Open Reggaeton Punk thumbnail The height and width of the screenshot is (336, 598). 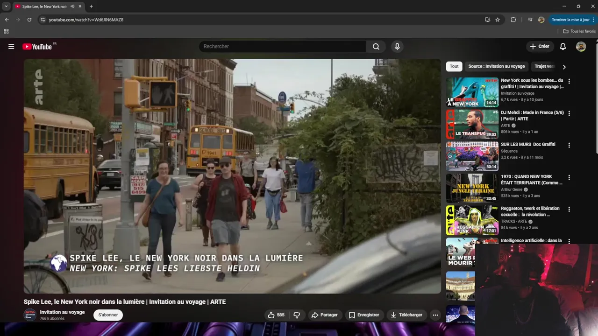pos(472,220)
